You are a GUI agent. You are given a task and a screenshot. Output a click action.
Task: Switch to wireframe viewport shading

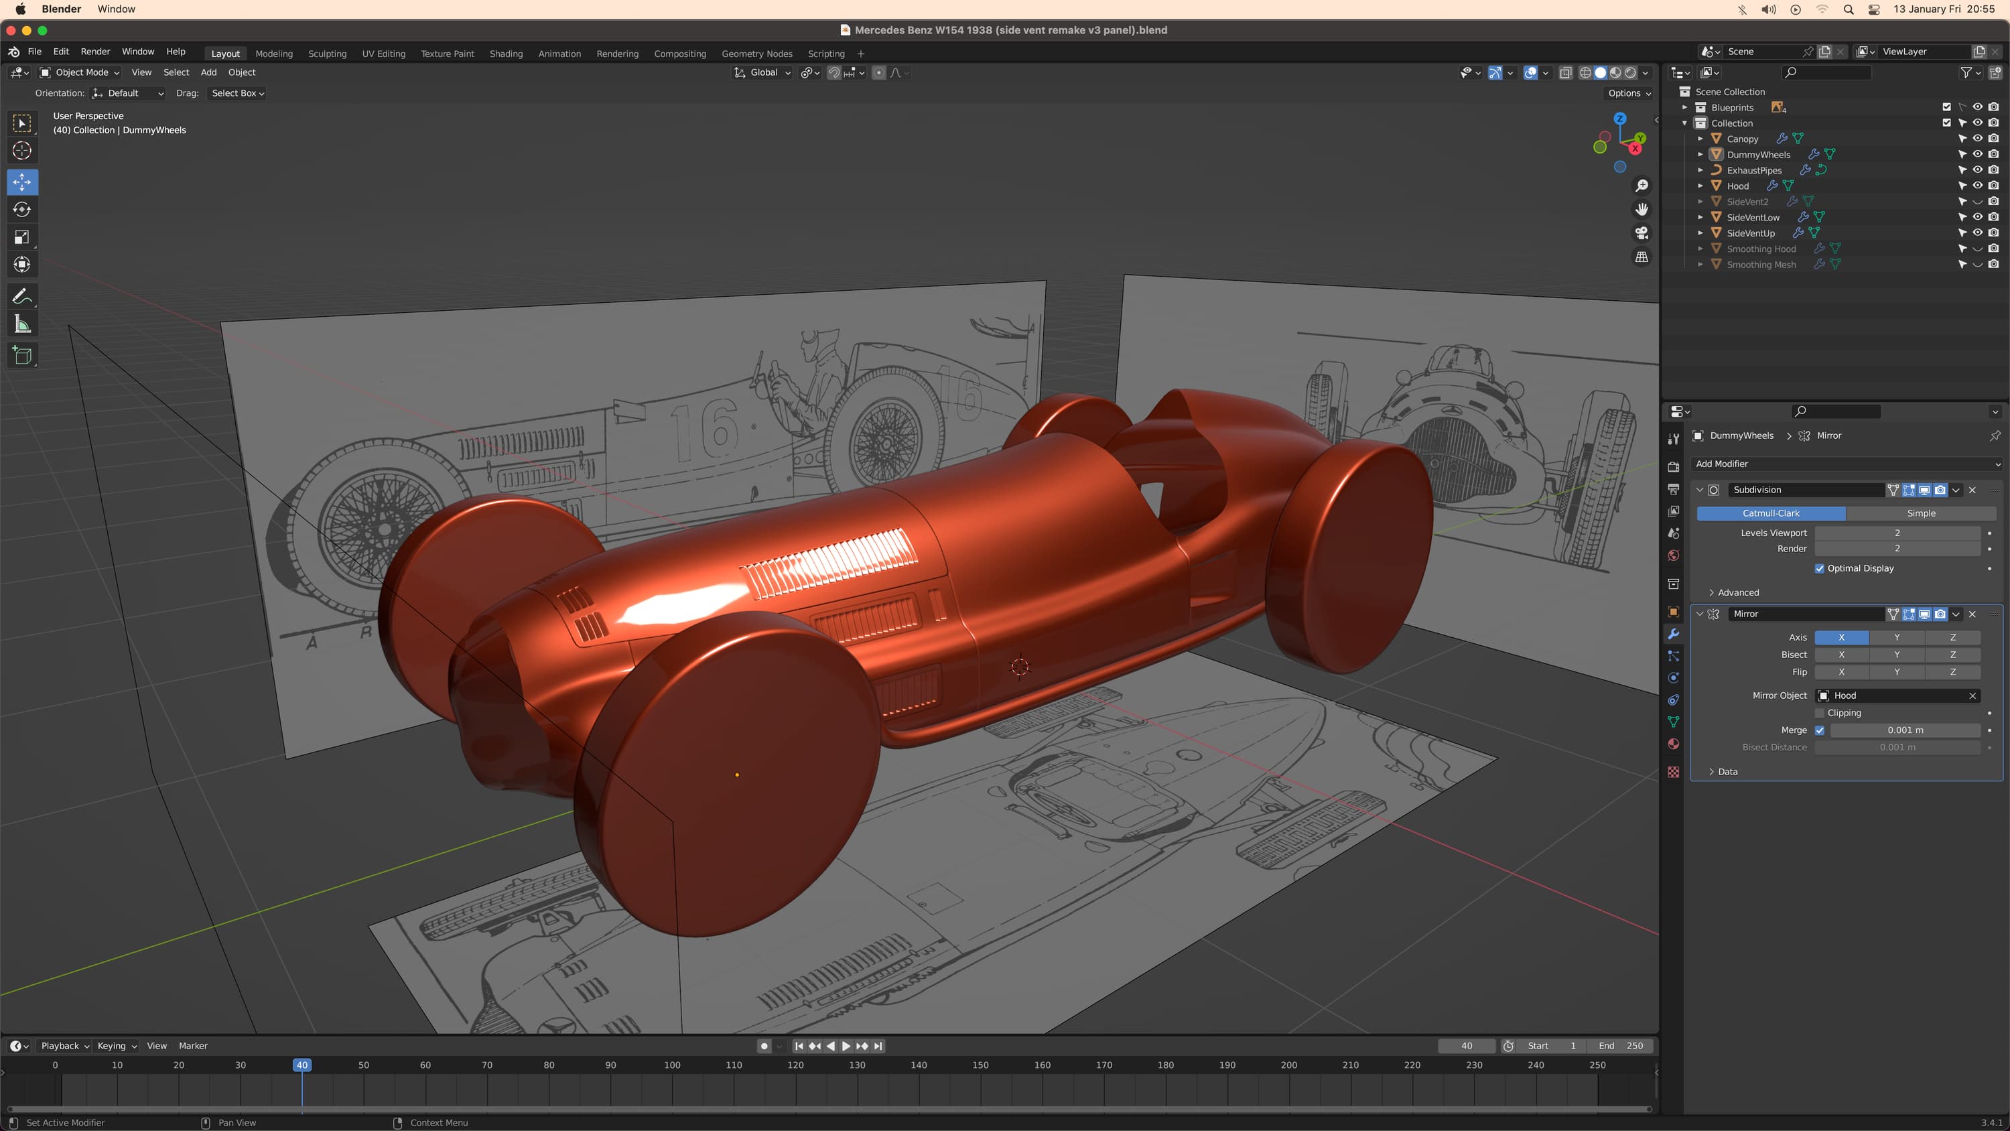pos(1585,72)
